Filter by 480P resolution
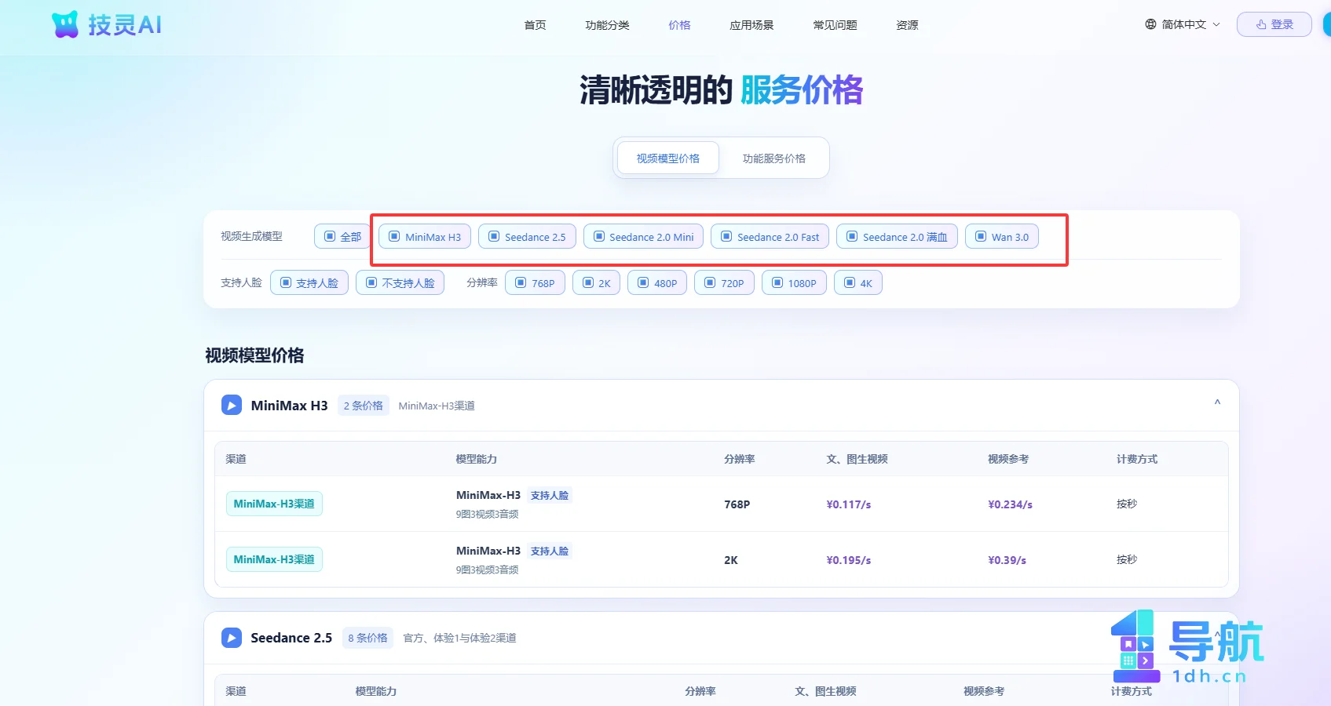Screen dimensions: 1331x706 click(x=657, y=282)
